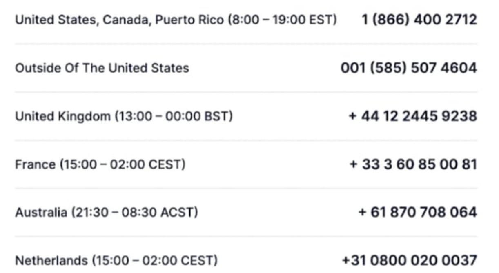Select the "Outside Of The United States" label
Viewport: 499px width, 273px height.
click(x=102, y=68)
